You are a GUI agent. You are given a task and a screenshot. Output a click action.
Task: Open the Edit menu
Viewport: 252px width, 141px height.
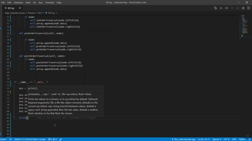tap(9, 3)
